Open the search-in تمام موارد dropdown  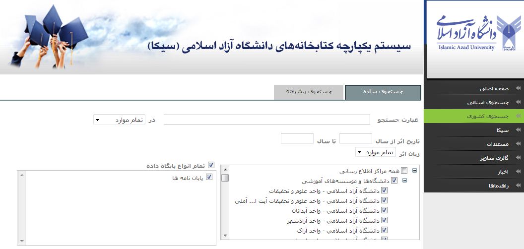119,120
